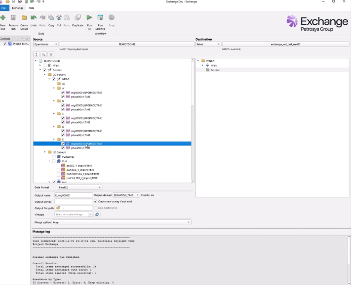Open the Merge option Keep dropdown
The height and width of the screenshot is (285, 351).
coord(121,222)
